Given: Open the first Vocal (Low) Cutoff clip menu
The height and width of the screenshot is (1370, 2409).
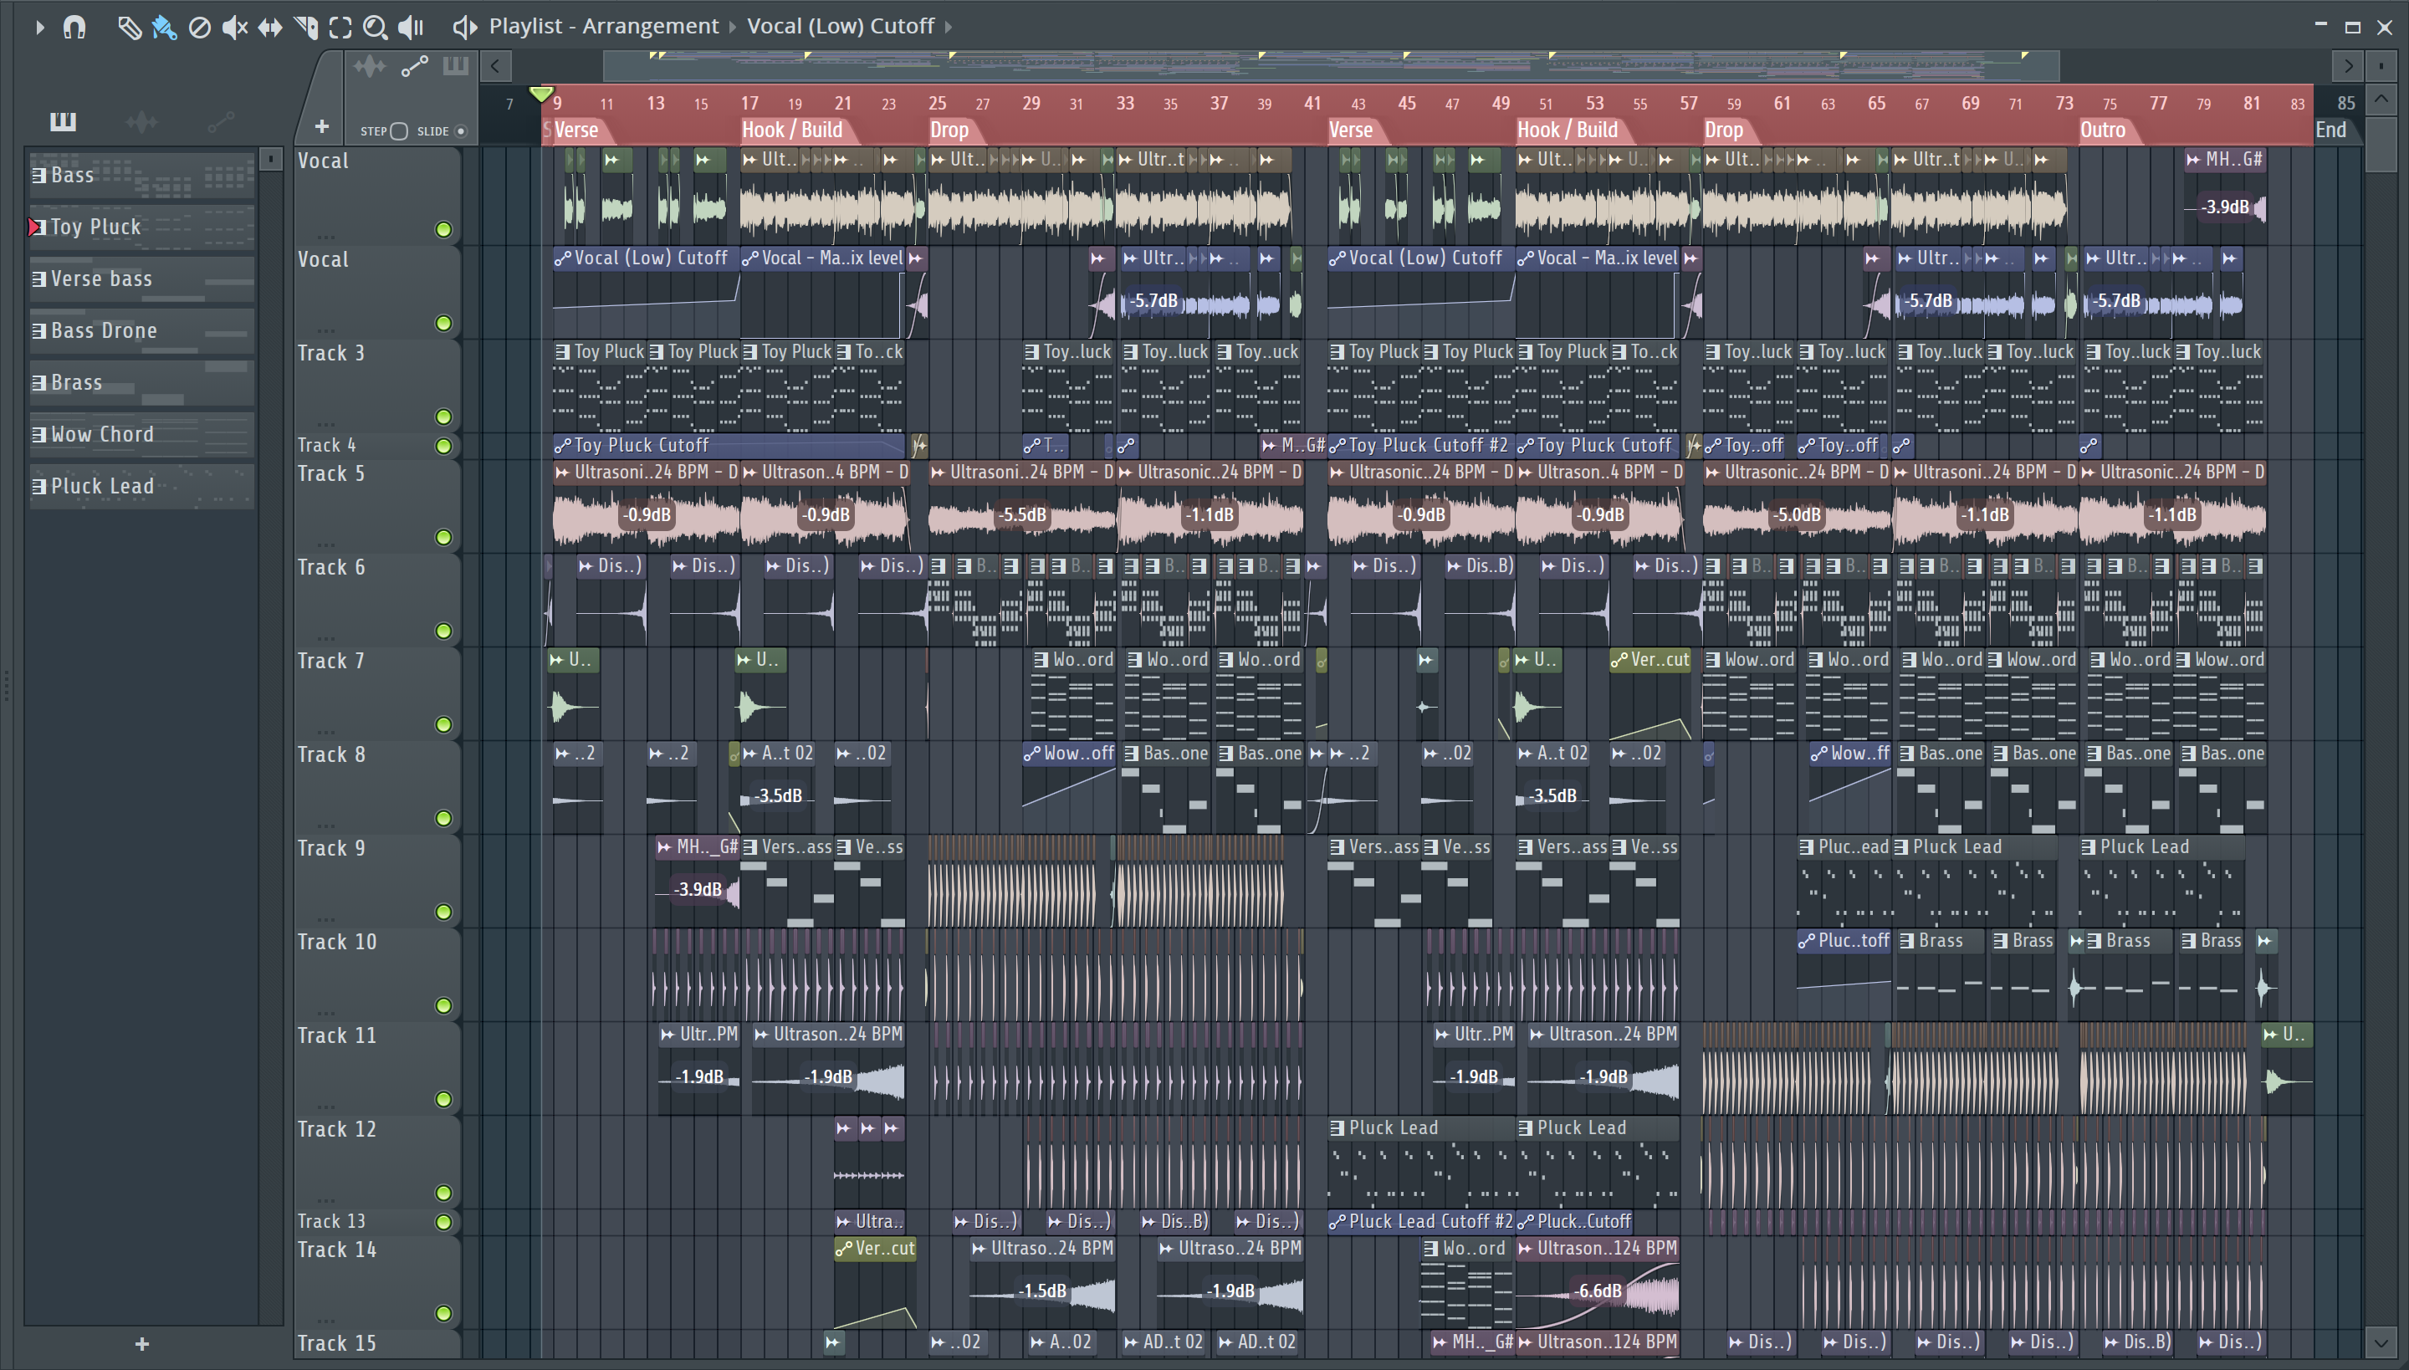Looking at the screenshot, I should pyautogui.click(x=563, y=258).
